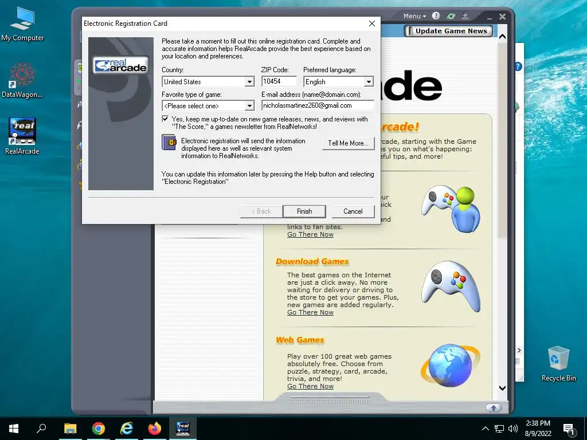This screenshot has width=587, height=440.
Task: Open the Recycle Bin desktop icon
Action: click(558, 364)
